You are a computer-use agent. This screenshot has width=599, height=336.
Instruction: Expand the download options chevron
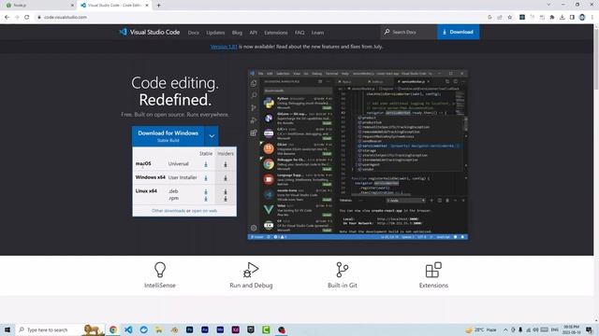(212, 136)
